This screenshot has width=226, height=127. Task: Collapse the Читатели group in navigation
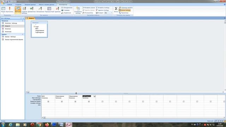pyautogui.click(x=23, y=21)
